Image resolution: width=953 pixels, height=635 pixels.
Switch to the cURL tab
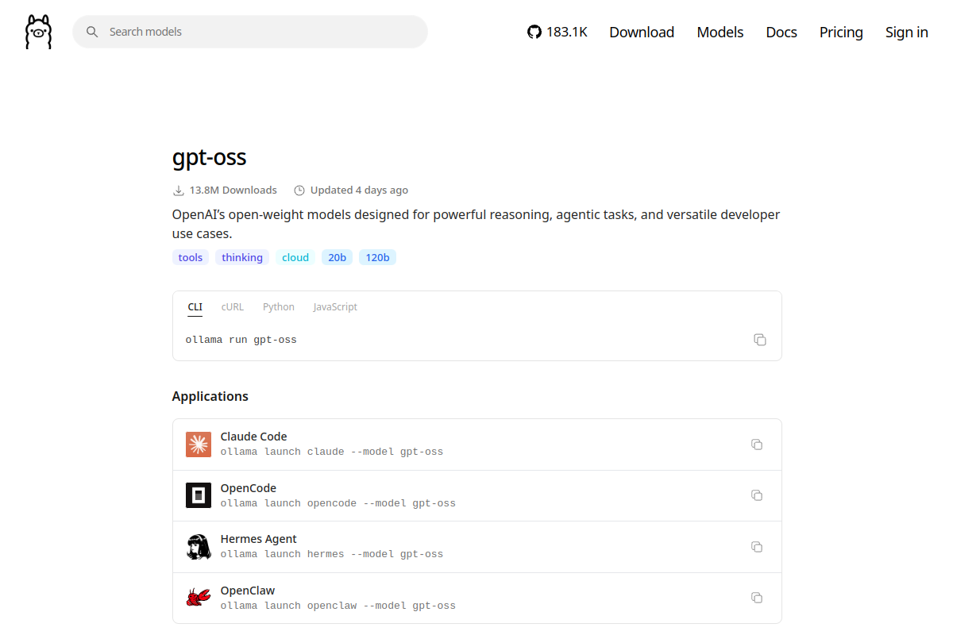pyautogui.click(x=233, y=307)
